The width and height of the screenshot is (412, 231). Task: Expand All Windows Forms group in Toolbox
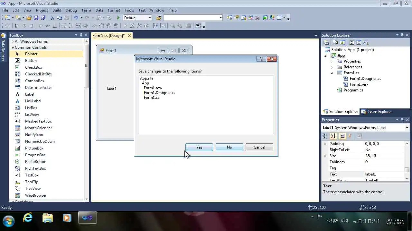tap(13, 41)
